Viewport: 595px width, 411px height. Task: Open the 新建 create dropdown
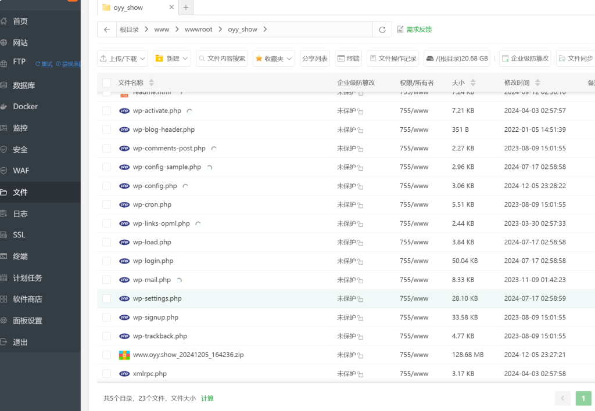pos(172,59)
